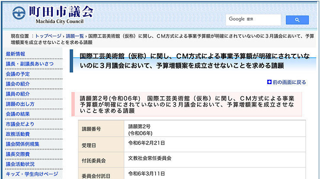Click the Machida City Council logo emblem
The height and width of the screenshot is (179, 320).
[x=19, y=13]
